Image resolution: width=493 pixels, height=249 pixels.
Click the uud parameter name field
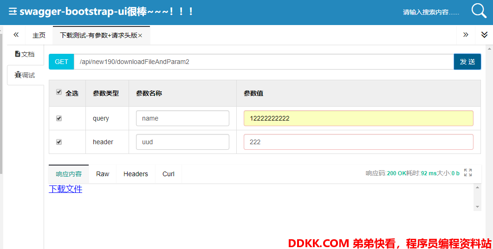click(182, 142)
